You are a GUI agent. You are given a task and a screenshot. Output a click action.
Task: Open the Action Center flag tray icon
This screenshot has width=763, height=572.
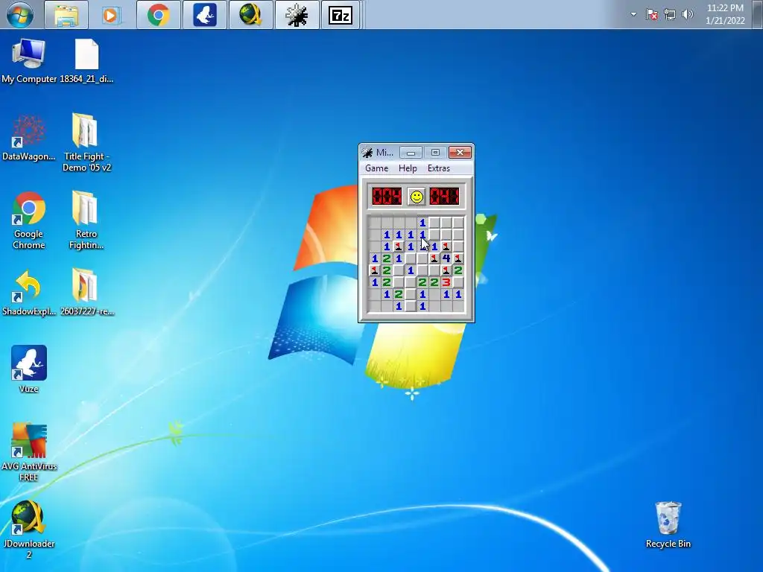click(x=652, y=15)
